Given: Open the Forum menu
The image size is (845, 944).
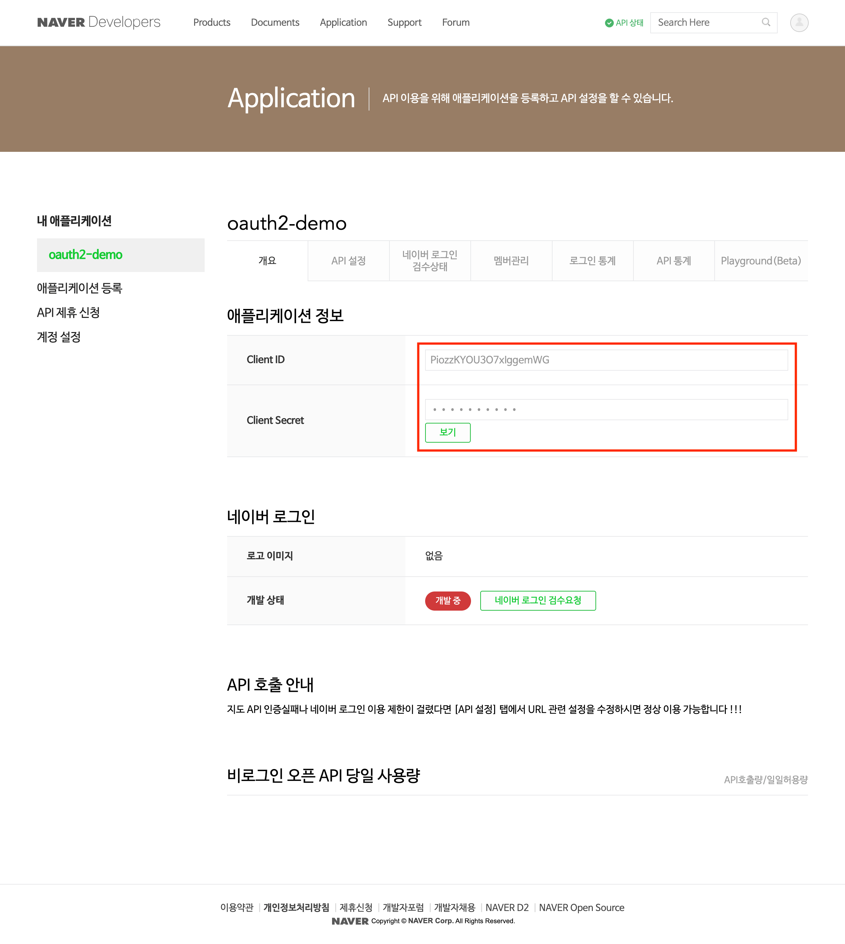Looking at the screenshot, I should click(456, 22).
